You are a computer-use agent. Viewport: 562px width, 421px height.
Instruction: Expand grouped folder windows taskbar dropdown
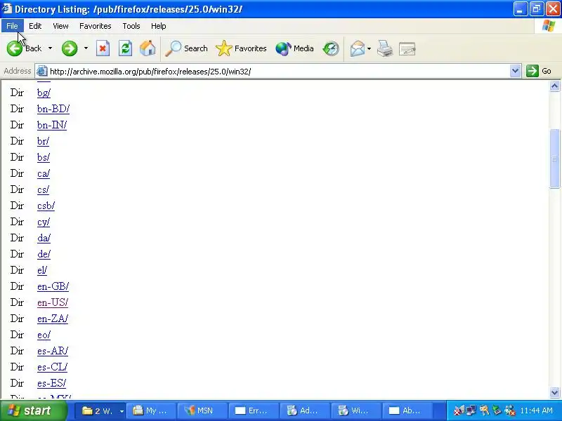pos(122,411)
